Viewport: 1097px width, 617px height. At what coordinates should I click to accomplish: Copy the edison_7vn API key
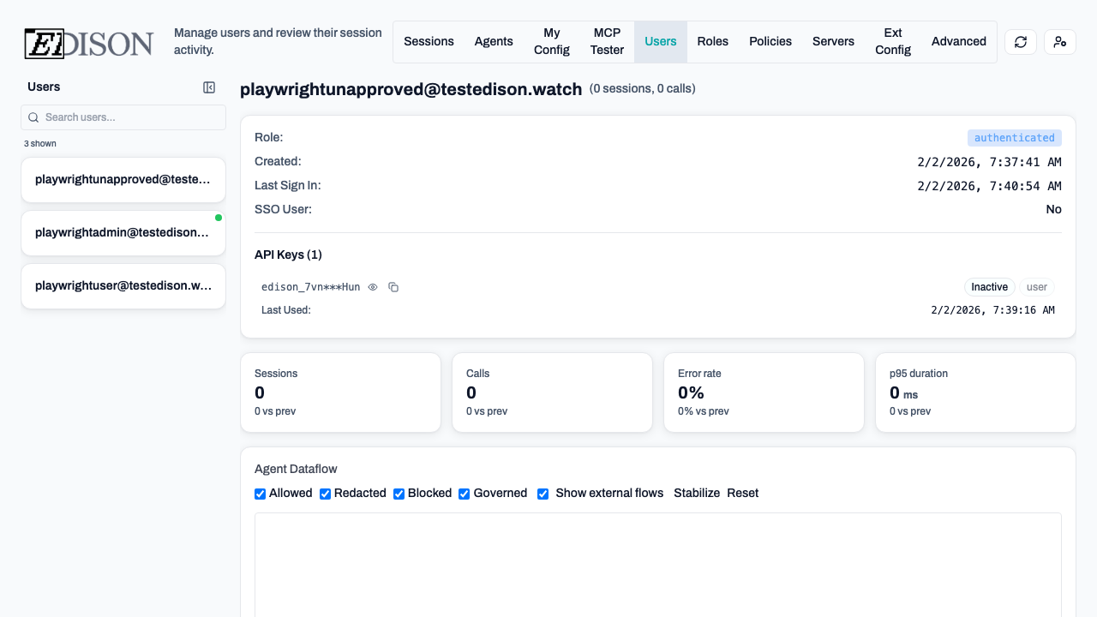(393, 287)
